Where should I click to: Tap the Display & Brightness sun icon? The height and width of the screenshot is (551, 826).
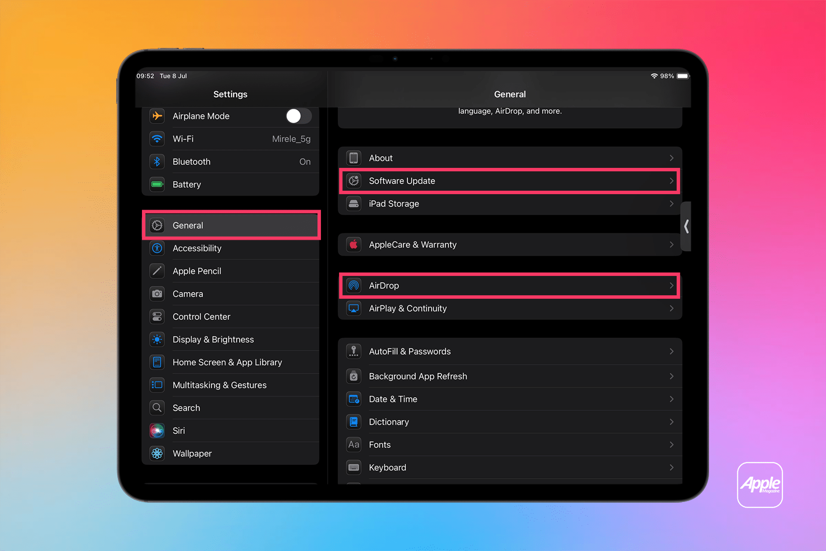[x=157, y=339]
